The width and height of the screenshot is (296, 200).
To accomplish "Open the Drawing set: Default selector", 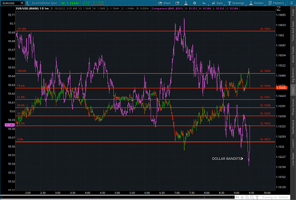I will click(275, 197).
